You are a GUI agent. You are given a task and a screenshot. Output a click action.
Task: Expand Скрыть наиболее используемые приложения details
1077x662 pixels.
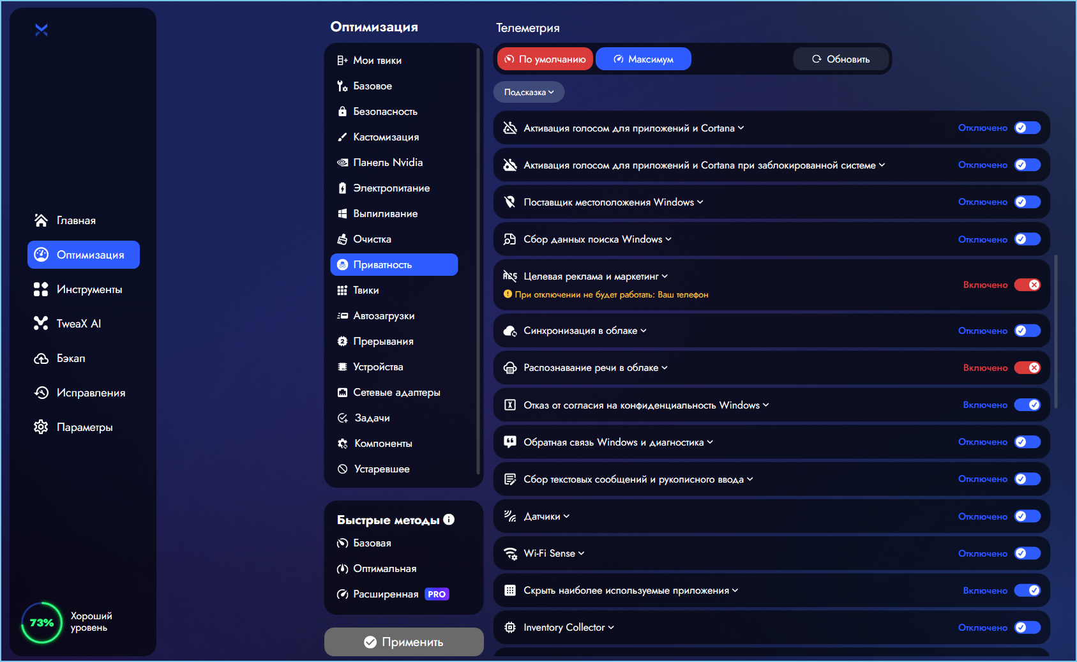click(735, 591)
